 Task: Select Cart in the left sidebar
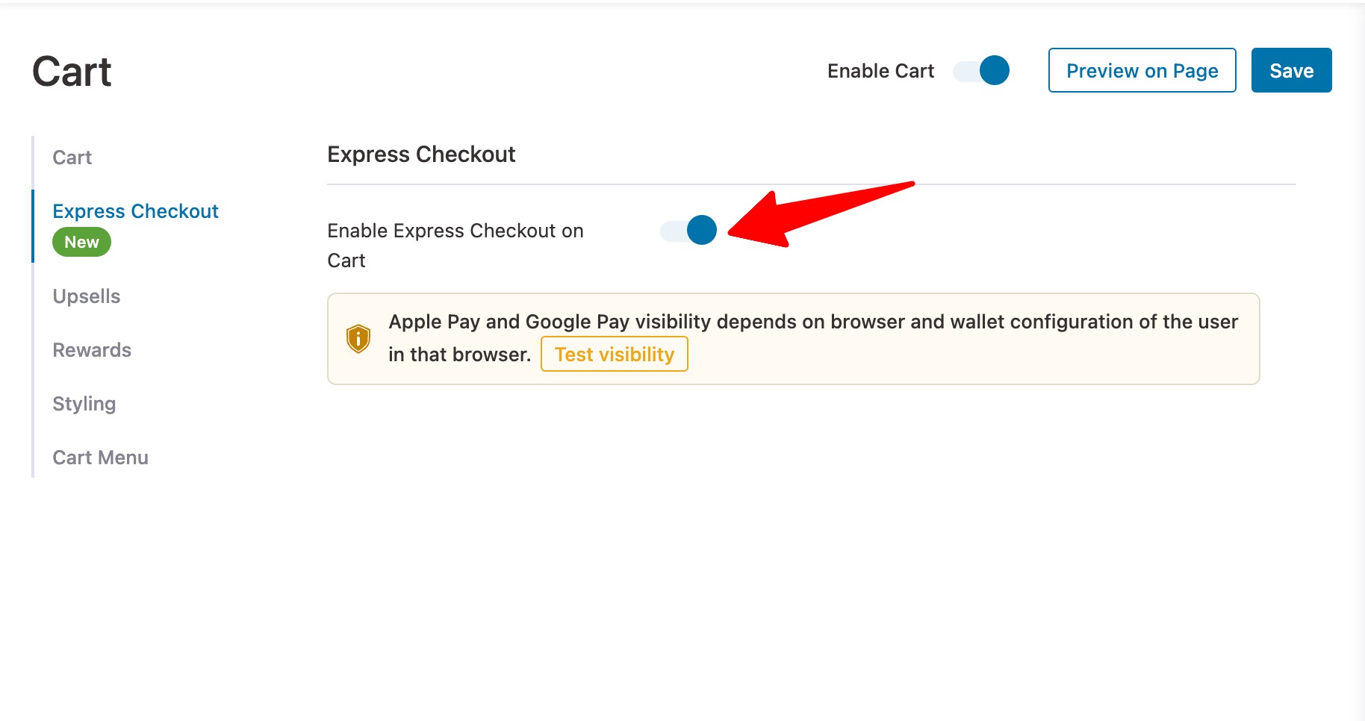click(x=72, y=157)
